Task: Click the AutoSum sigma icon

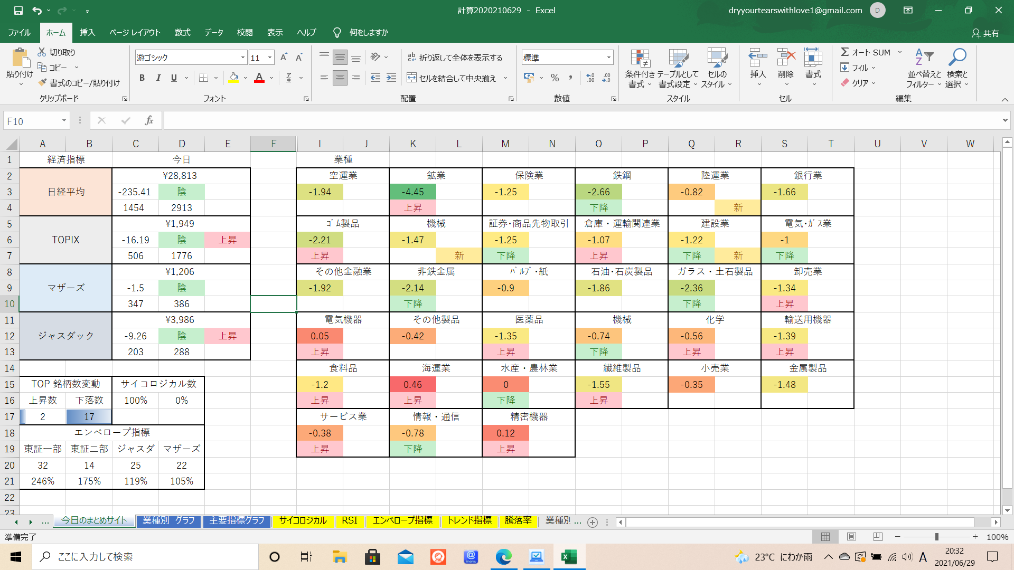Action: pyautogui.click(x=845, y=52)
